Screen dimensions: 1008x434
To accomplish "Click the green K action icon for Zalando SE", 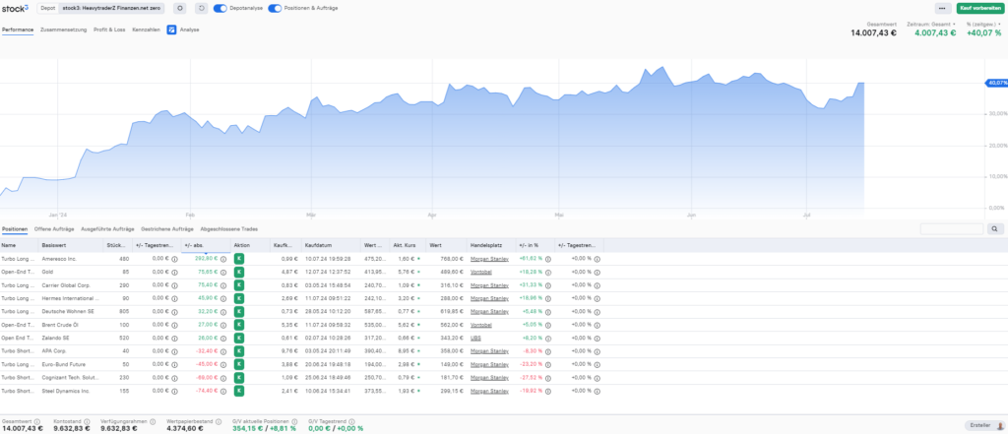I will [x=238, y=338].
